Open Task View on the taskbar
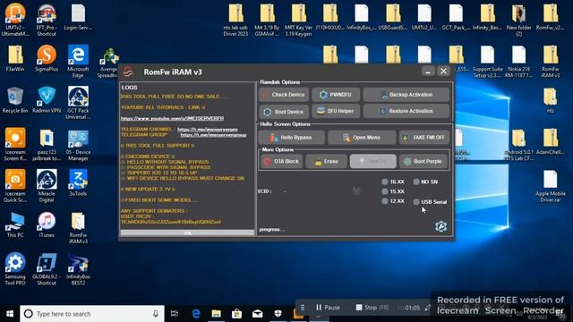573x322 pixels. pos(175,314)
